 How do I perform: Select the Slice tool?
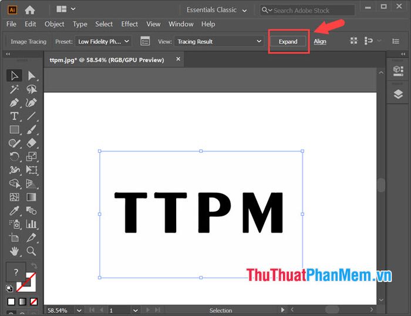(x=32, y=238)
